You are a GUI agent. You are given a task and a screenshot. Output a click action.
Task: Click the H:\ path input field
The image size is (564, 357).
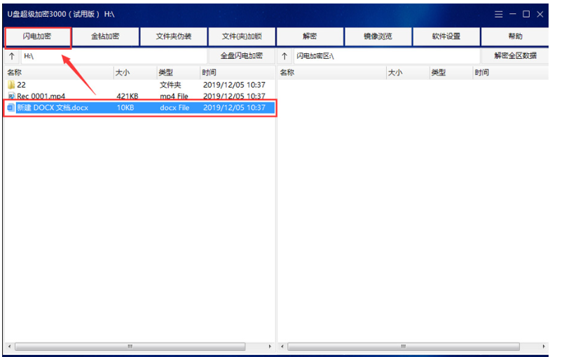coord(112,56)
